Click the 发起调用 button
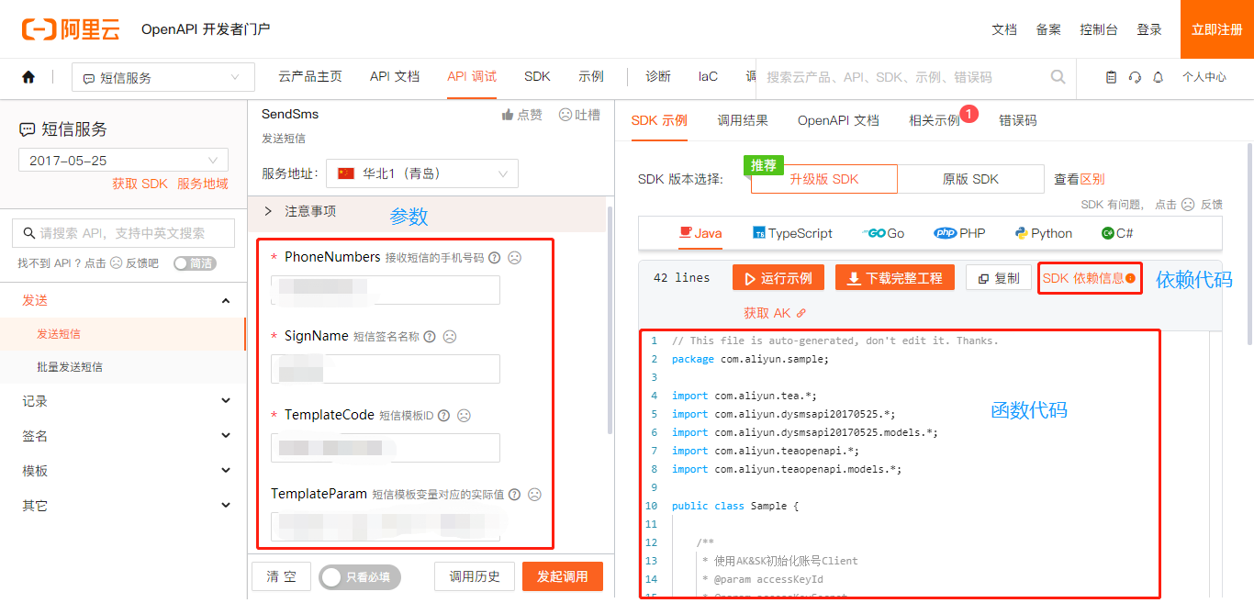Viewport: 1254px width, 603px height. coord(563,576)
